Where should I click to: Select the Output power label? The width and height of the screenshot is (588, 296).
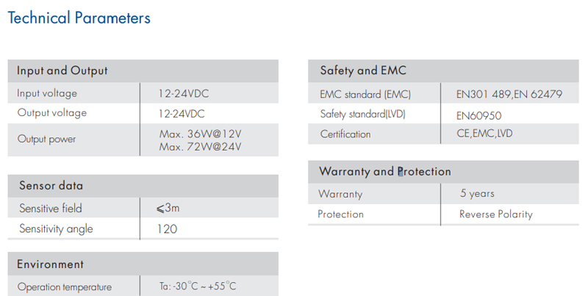click(46, 139)
